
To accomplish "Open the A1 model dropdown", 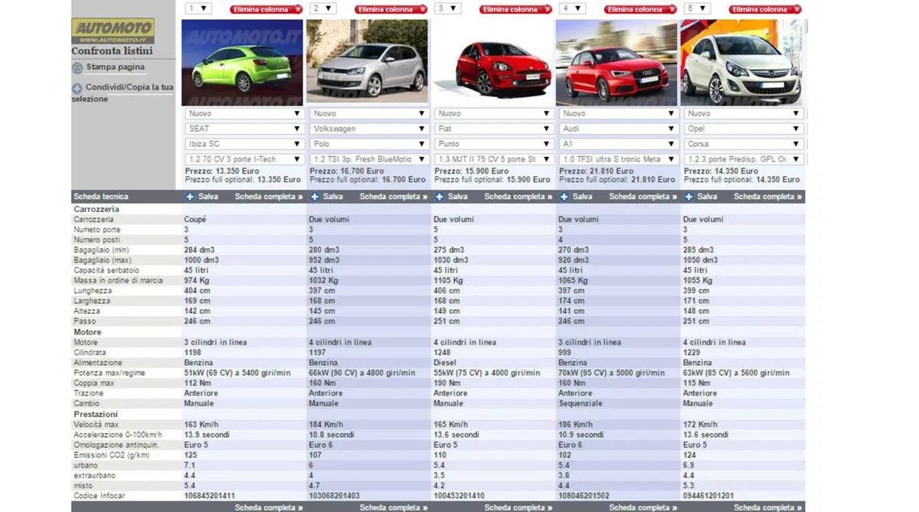I will point(619,144).
